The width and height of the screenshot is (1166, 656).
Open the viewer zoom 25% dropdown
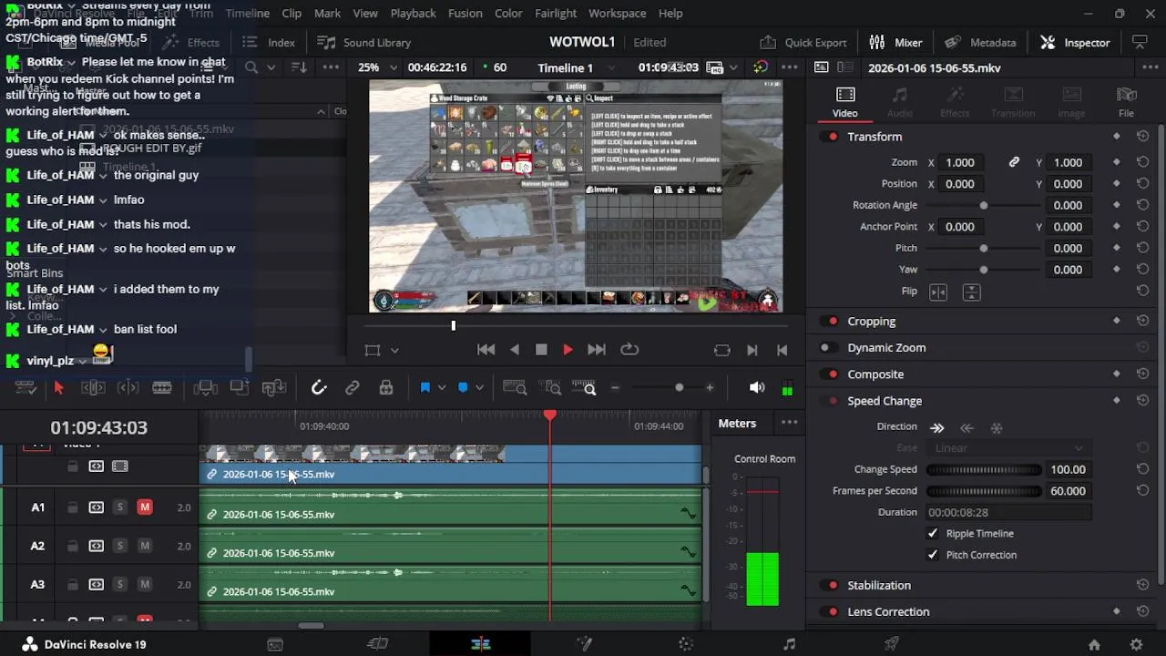[x=377, y=67]
